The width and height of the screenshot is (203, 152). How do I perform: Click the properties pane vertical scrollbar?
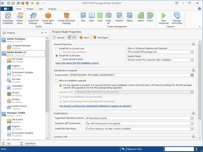click(200, 81)
